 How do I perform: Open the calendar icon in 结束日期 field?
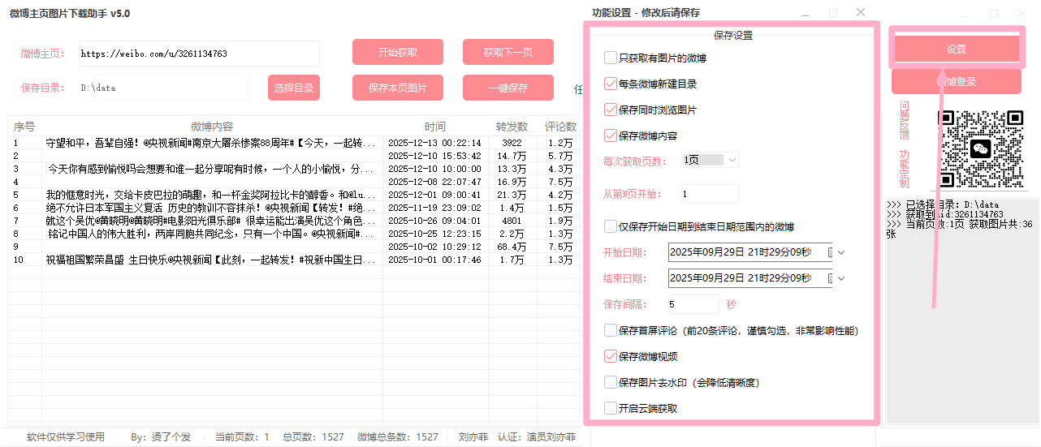(830, 278)
